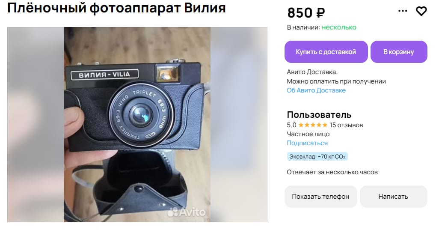Open the seller's 15 отзывов reviews
The width and height of the screenshot is (436, 230).
pos(346,125)
